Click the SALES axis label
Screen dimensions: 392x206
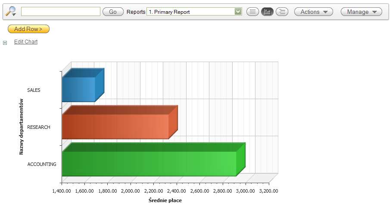[x=34, y=90]
